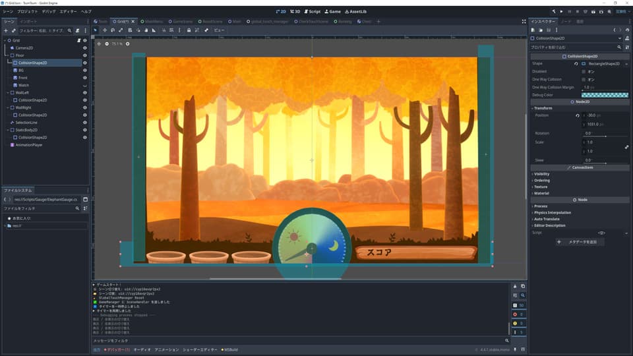Toggle visibility of BG node
Viewport: 633px width, 356px height.
[85, 71]
